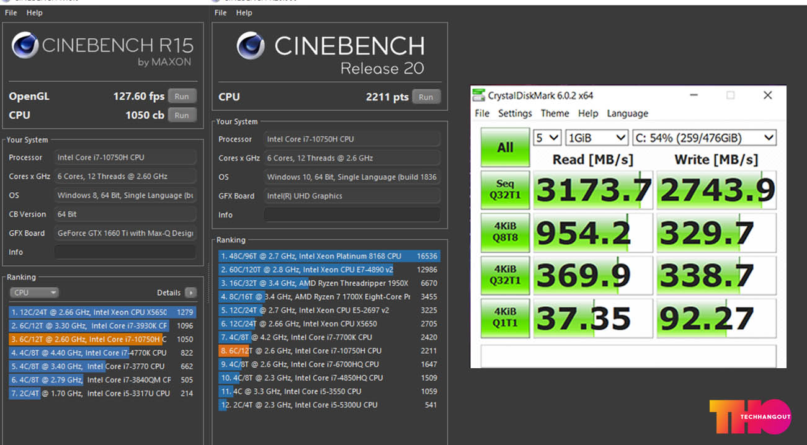Image resolution: width=807 pixels, height=445 pixels.
Task: Select R20 ranking row Core i7-6700HQ 1647
Action: click(x=329, y=364)
